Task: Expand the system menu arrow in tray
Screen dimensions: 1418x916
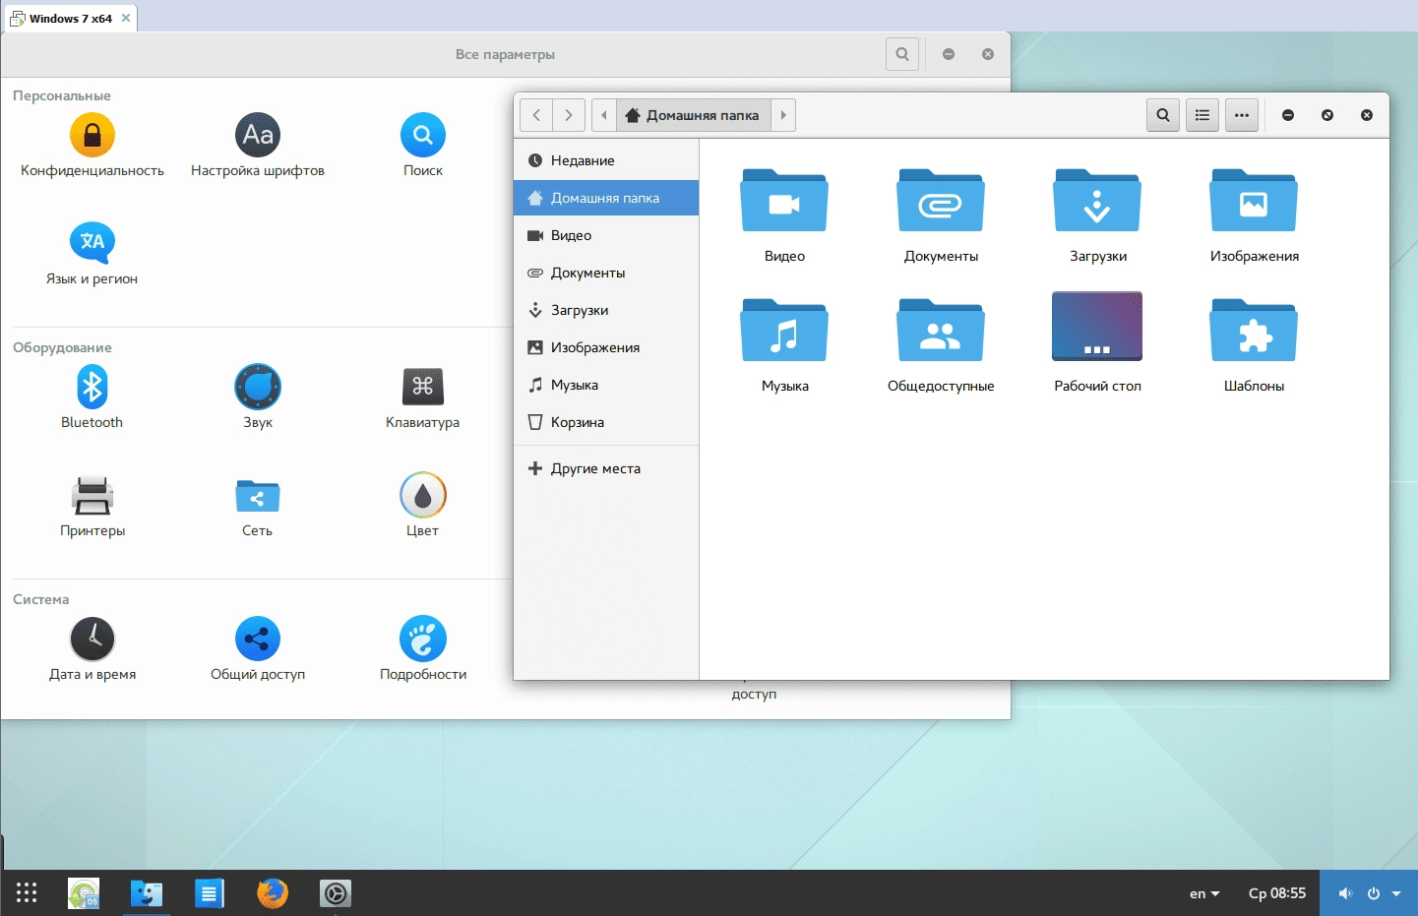Action: 1396,893
